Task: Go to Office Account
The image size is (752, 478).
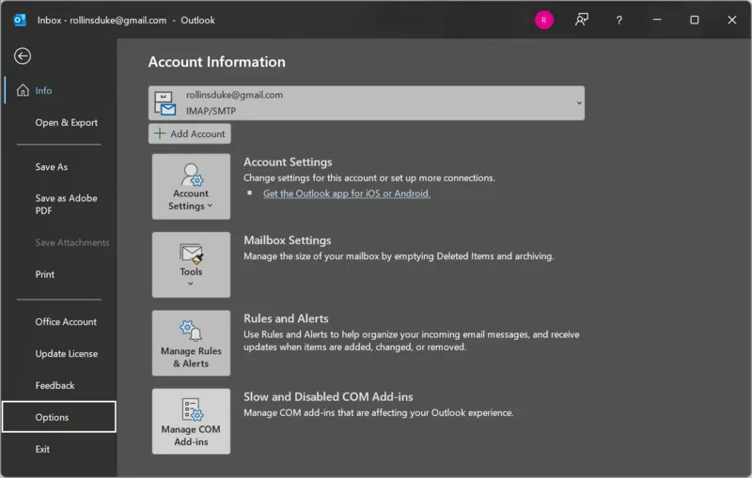Action: [66, 322]
